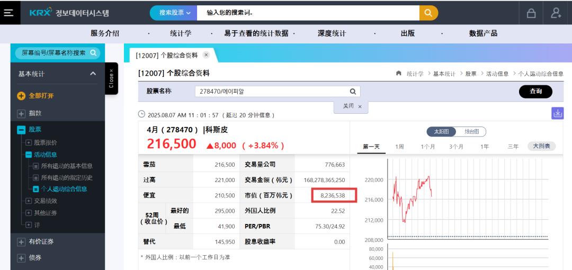
Task: Close the 12007 tab with X
Action: coord(206,55)
